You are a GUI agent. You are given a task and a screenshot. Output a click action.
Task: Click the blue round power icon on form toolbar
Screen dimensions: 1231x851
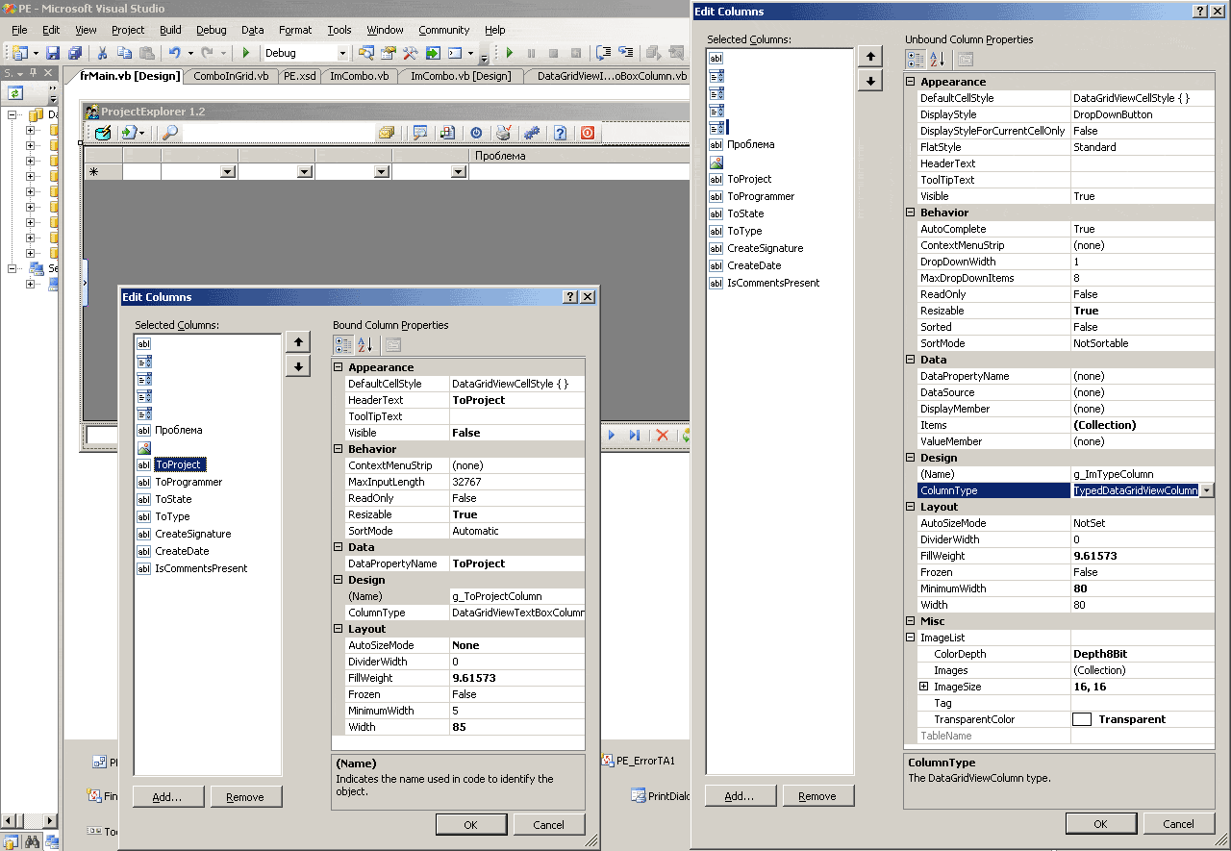[x=475, y=134]
